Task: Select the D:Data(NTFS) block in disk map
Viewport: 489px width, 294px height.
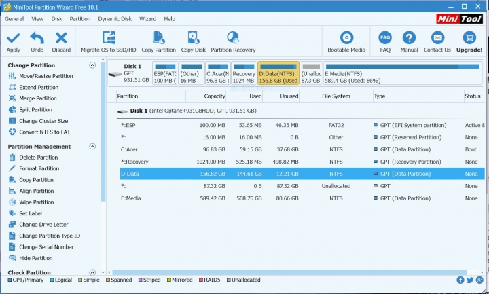Action: click(278, 73)
